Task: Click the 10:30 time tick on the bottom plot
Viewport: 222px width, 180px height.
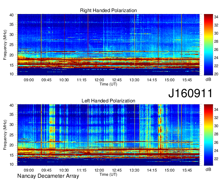Action: (x=64, y=170)
